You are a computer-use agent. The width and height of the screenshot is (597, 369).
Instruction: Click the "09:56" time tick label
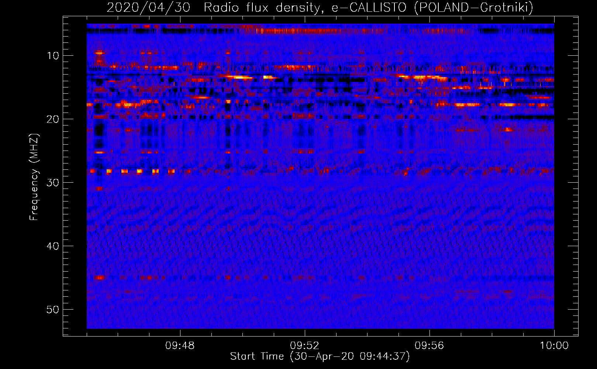(429, 346)
